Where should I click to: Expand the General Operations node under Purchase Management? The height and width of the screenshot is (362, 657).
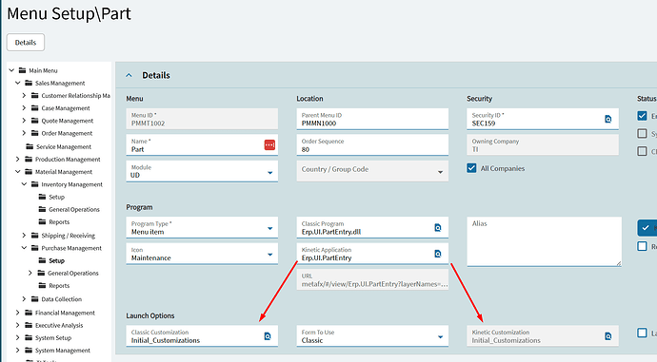(x=30, y=273)
